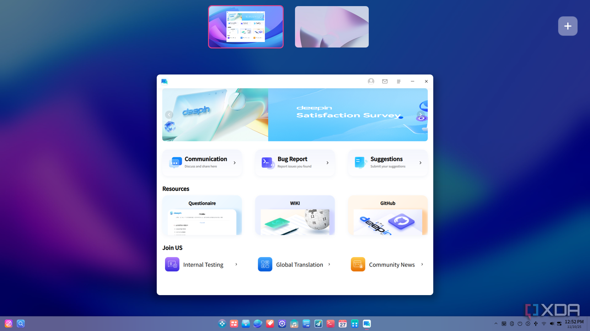The image size is (590, 331).
Task: Open the Wi-Fi network tray icon
Action: tap(544, 324)
